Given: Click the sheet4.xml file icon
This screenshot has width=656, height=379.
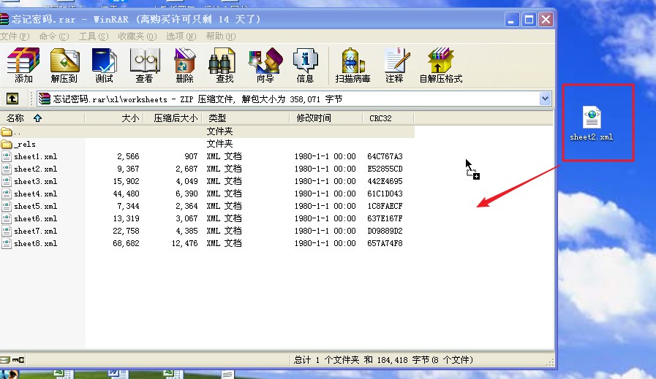Looking at the screenshot, I should [x=7, y=194].
